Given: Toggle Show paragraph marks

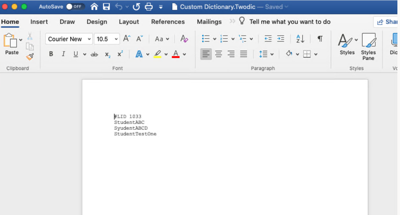Looking at the screenshot, I should point(320,39).
